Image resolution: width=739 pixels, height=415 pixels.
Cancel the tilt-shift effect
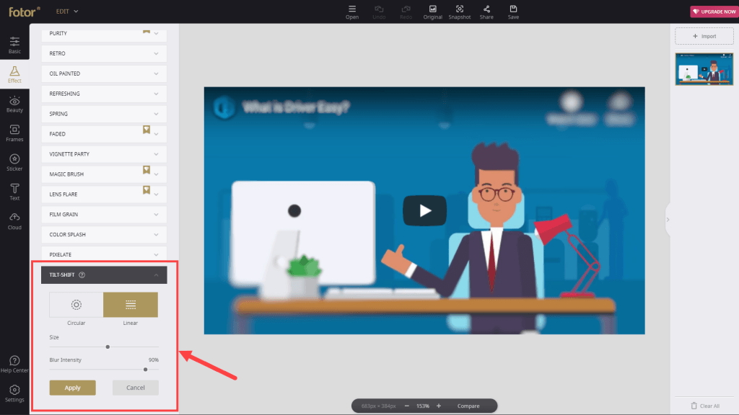135,388
